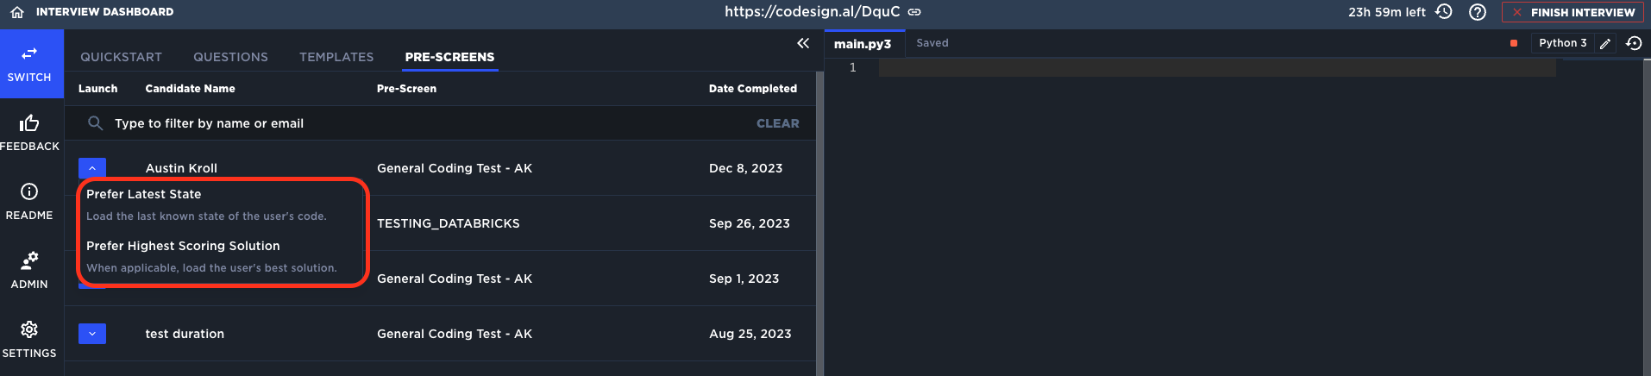The height and width of the screenshot is (376, 1651).
Task: Switch to the Templates tab
Action: coord(336,57)
